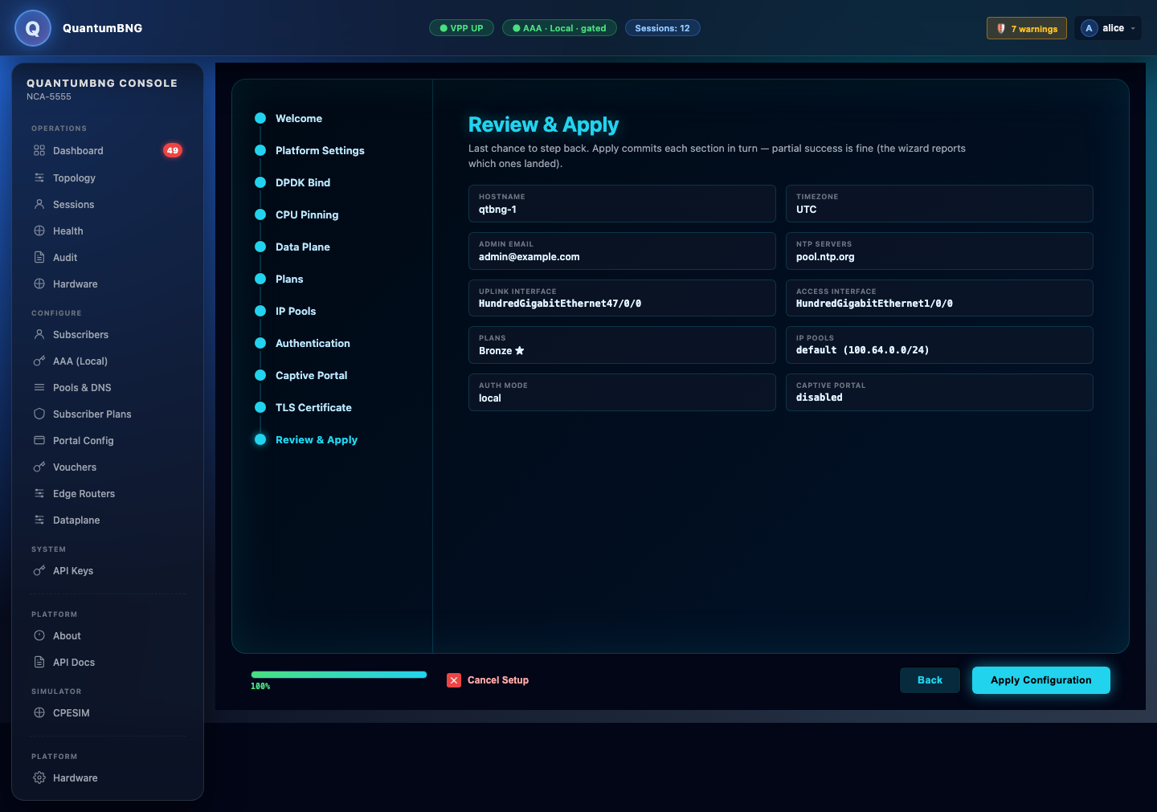Viewport: 1157px width, 812px height.
Task: Click the Hostname qtbng-1 summary card
Action: coord(622,203)
